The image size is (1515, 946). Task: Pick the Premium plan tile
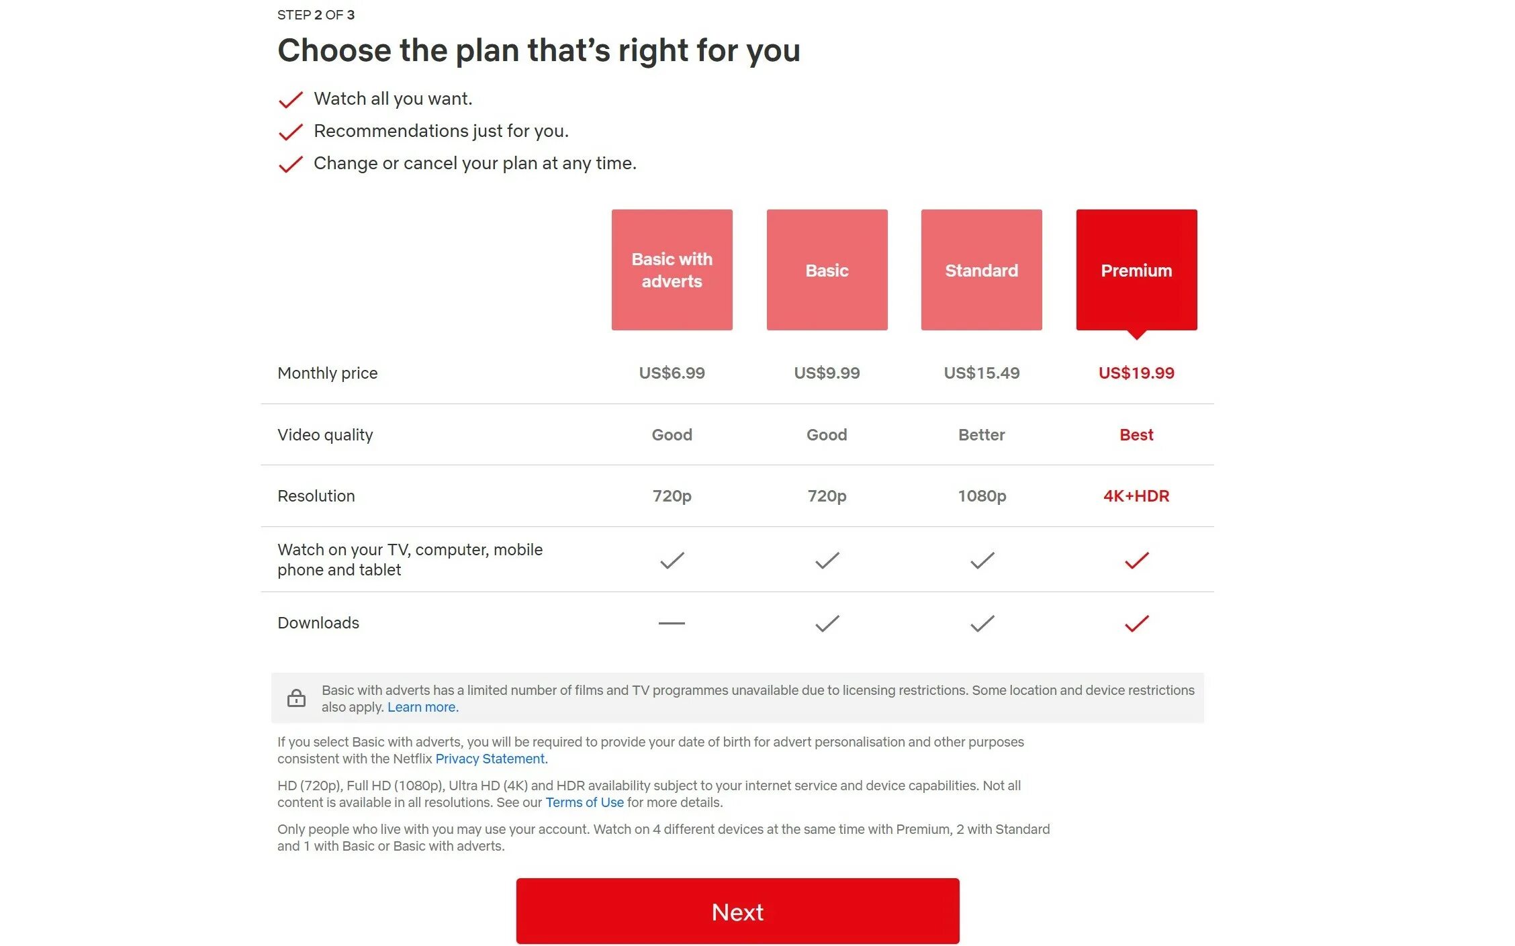(1136, 269)
